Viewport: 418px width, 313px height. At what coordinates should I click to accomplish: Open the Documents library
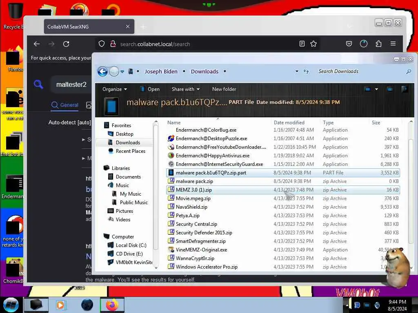coord(128,177)
